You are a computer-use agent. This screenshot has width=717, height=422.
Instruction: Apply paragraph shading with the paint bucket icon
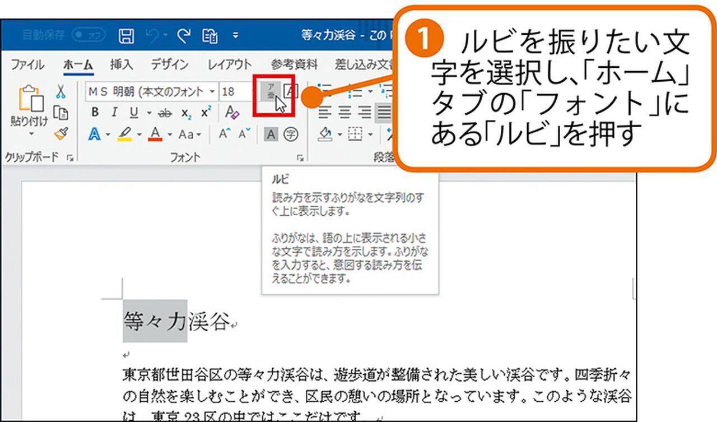tap(325, 135)
